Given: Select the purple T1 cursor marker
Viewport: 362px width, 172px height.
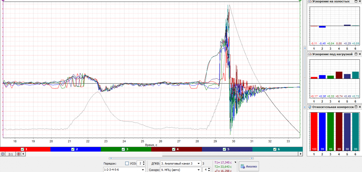Looking at the screenshot, I should pyautogui.click(x=3, y=1).
